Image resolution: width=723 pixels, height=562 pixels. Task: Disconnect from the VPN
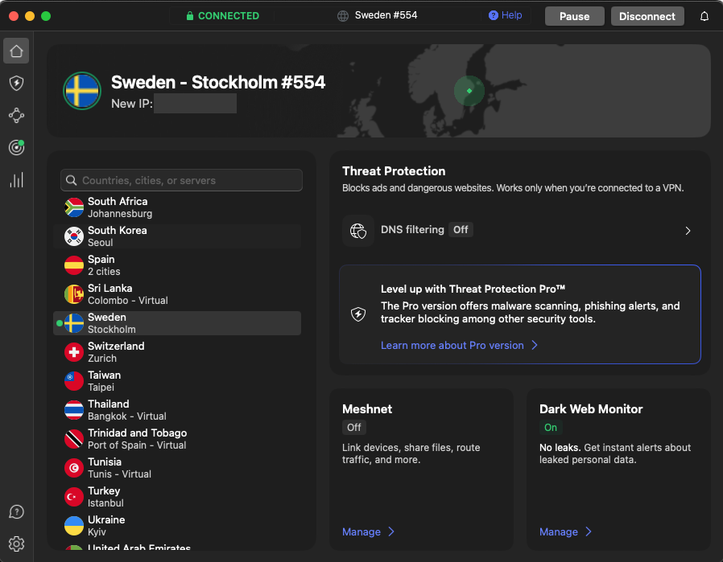(647, 16)
